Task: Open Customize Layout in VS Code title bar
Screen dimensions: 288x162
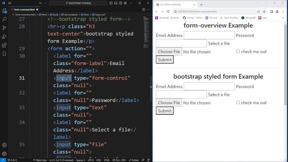Action: click(x=125, y=3)
